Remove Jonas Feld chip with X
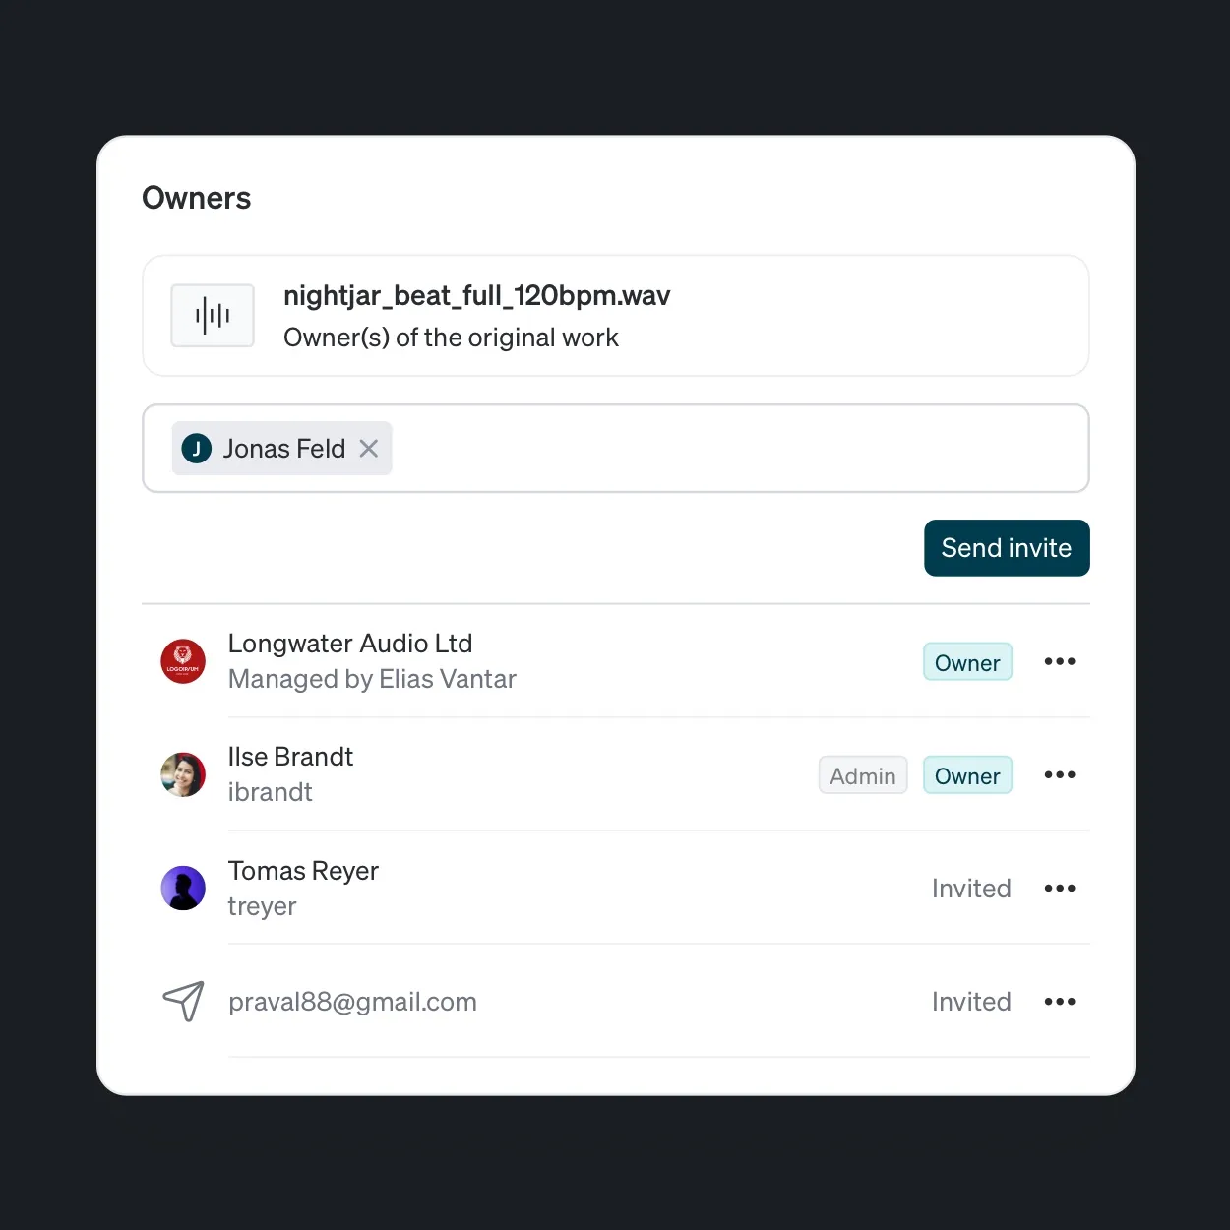 coord(369,449)
